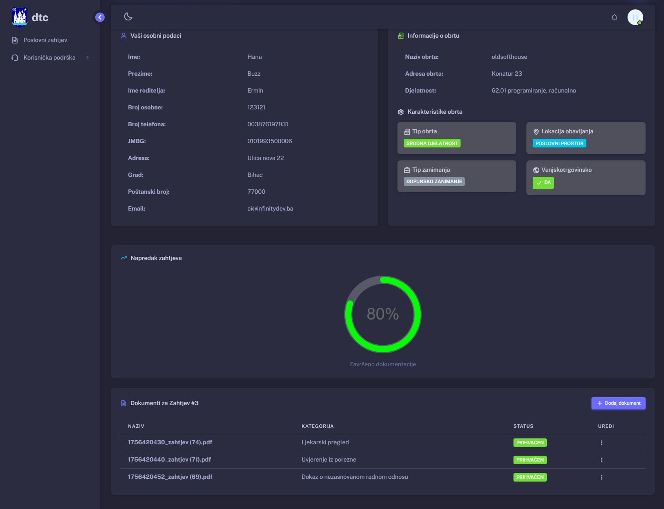
Task: Click the Poslovni zahtjev document icon
Action: 15,40
